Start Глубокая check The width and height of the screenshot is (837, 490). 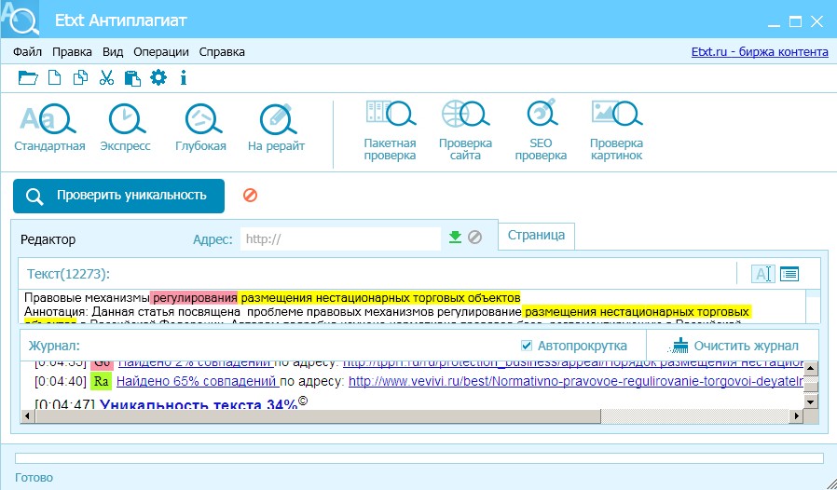tap(200, 129)
